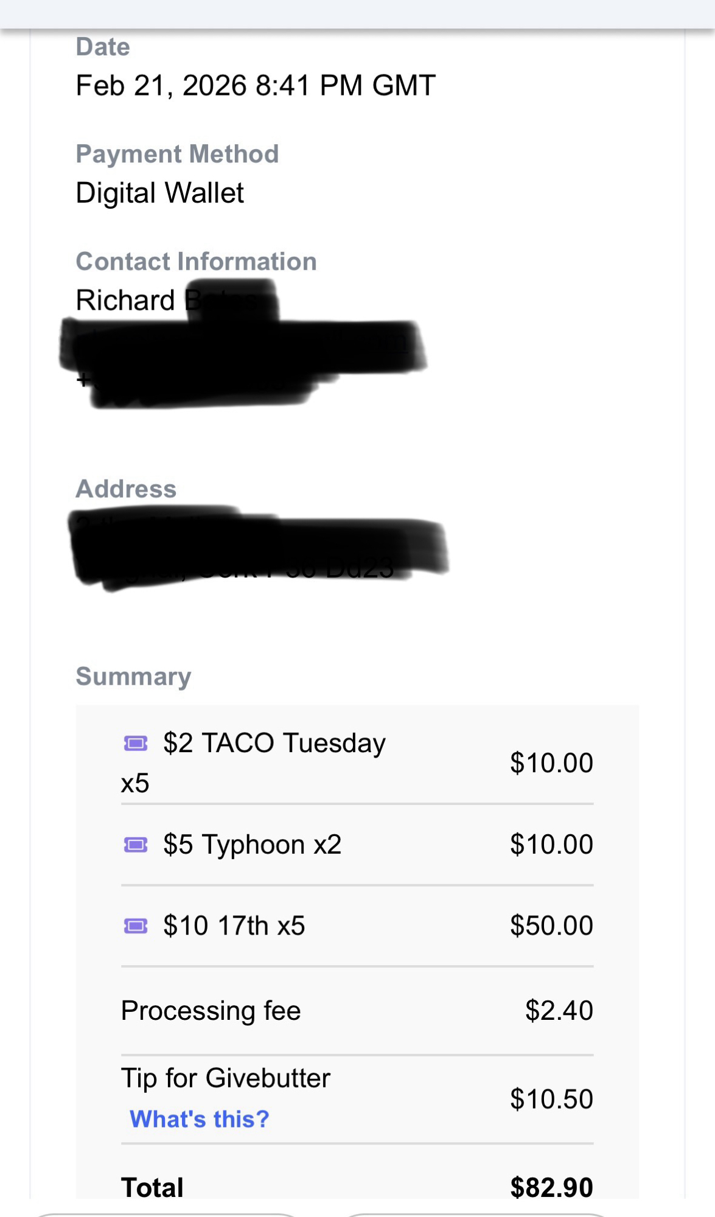The height and width of the screenshot is (1217, 715).
Task: Click the Feb 21, 2026 date text
Action: tap(256, 85)
